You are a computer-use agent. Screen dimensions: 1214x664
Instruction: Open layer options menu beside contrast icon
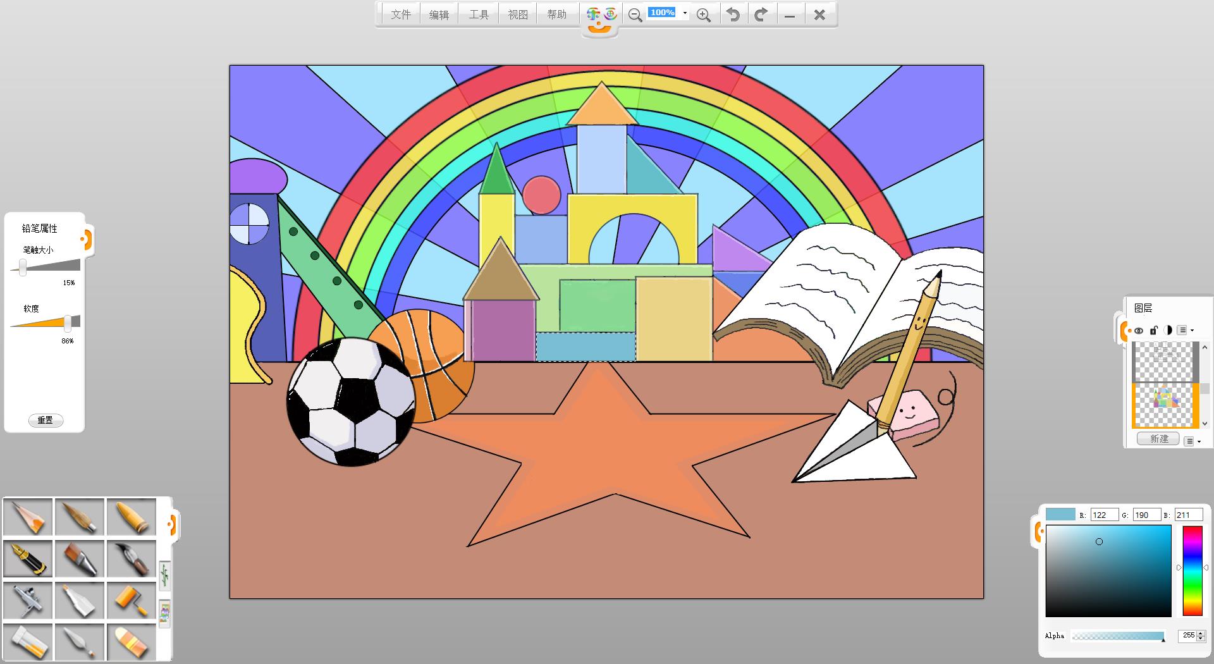[1185, 330]
